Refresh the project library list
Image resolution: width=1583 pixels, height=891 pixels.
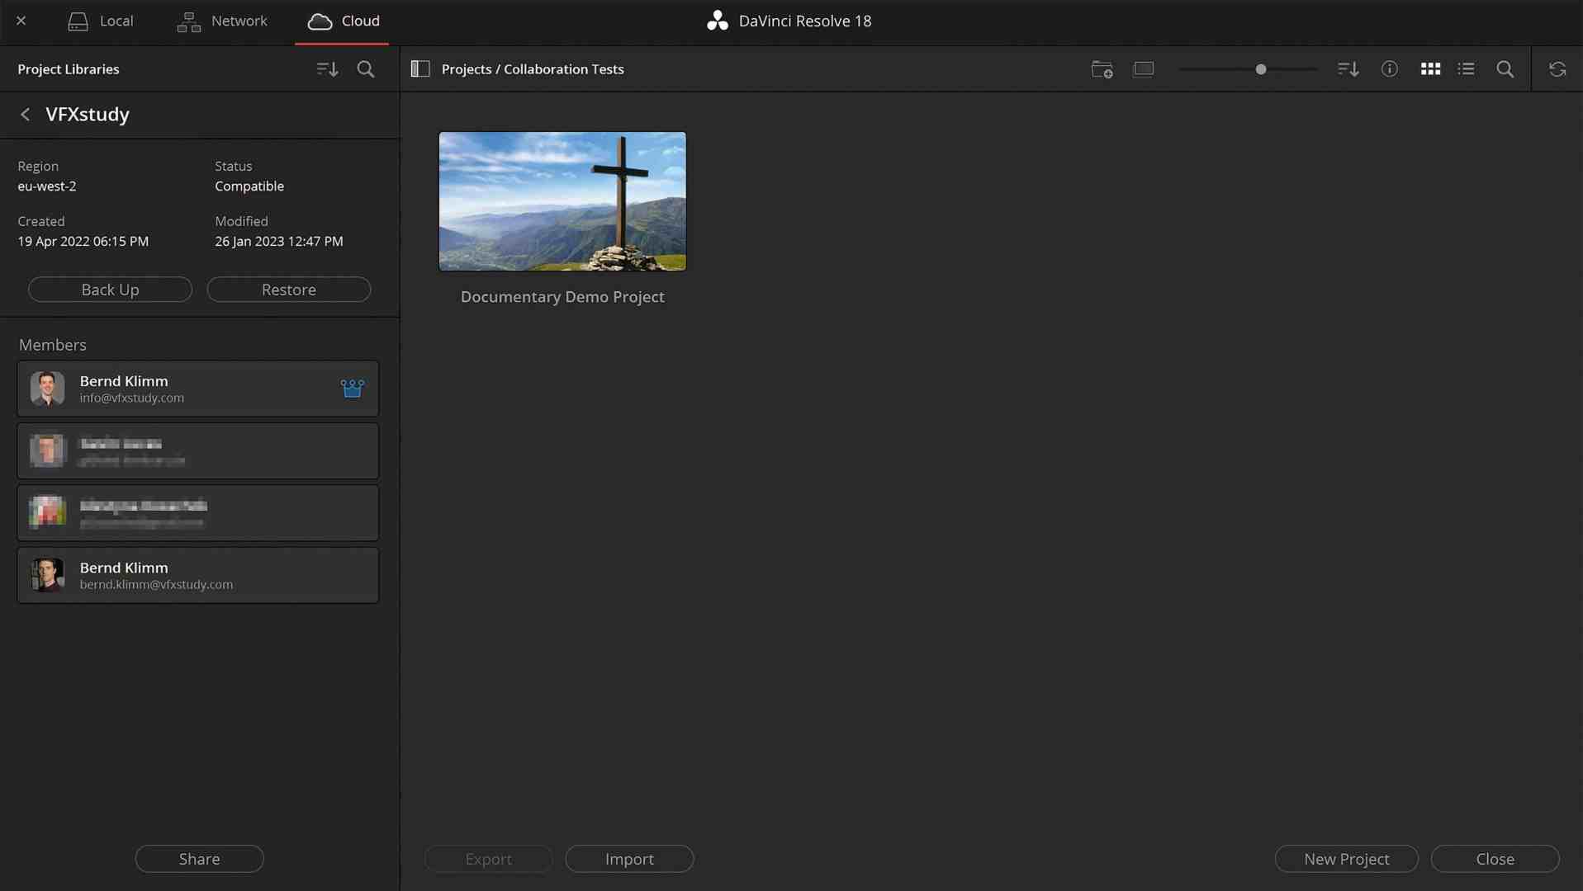[x=1557, y=69]
